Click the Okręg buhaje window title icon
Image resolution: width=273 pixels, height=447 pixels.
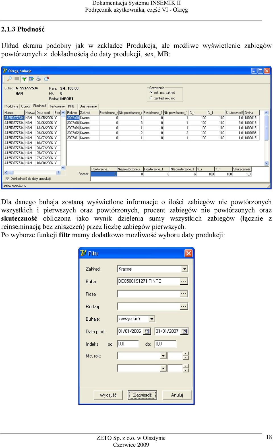(x=5, y=71)
